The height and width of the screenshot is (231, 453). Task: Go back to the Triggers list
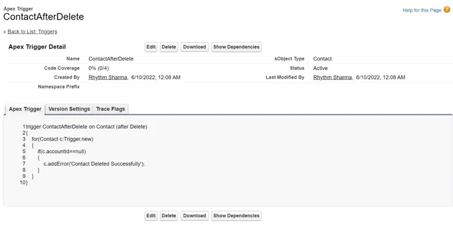[x=32, y=32]
